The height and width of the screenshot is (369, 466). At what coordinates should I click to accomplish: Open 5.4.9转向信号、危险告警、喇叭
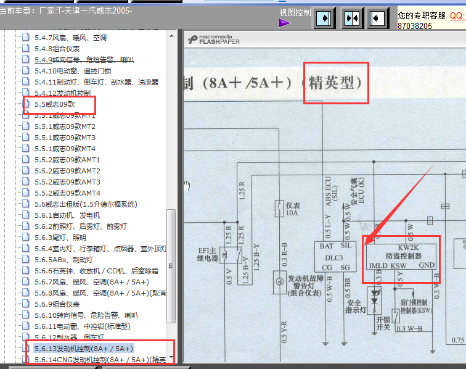coord(84,60)
